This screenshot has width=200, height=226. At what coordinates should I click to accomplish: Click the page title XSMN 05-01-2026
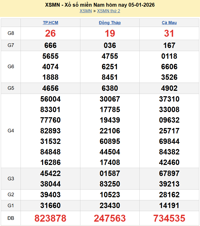[100, 5]
